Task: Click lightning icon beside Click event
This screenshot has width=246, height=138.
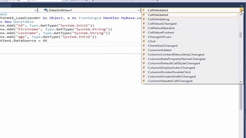Action: click(144, 41)
